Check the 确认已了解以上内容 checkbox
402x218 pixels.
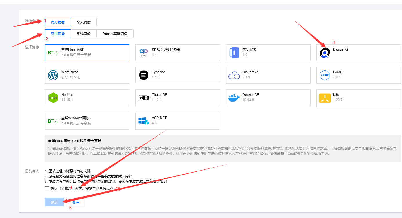click(x=47, y=189)
